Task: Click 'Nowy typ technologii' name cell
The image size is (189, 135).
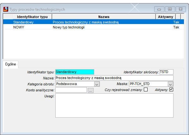Action: point(69,27)
